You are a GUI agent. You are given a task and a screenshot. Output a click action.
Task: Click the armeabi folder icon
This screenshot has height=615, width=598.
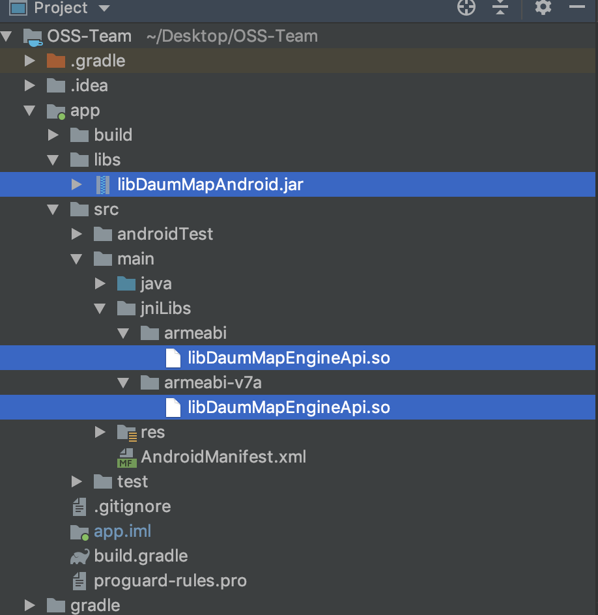pyautogui.click(x=150, y=333)
